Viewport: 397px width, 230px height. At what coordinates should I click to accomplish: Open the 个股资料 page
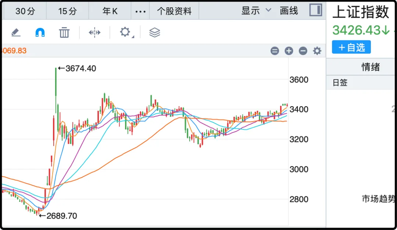[x=174, y=11]
